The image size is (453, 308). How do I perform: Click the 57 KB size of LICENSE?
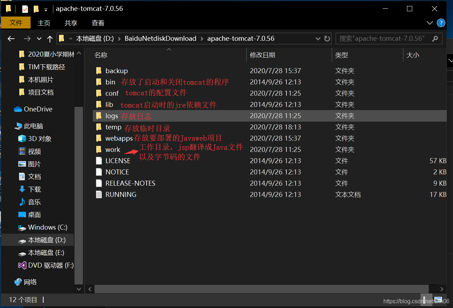(438, 161)
